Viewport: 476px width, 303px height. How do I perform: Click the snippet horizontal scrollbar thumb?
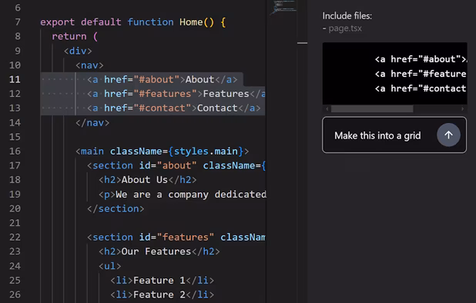point(372,108)
